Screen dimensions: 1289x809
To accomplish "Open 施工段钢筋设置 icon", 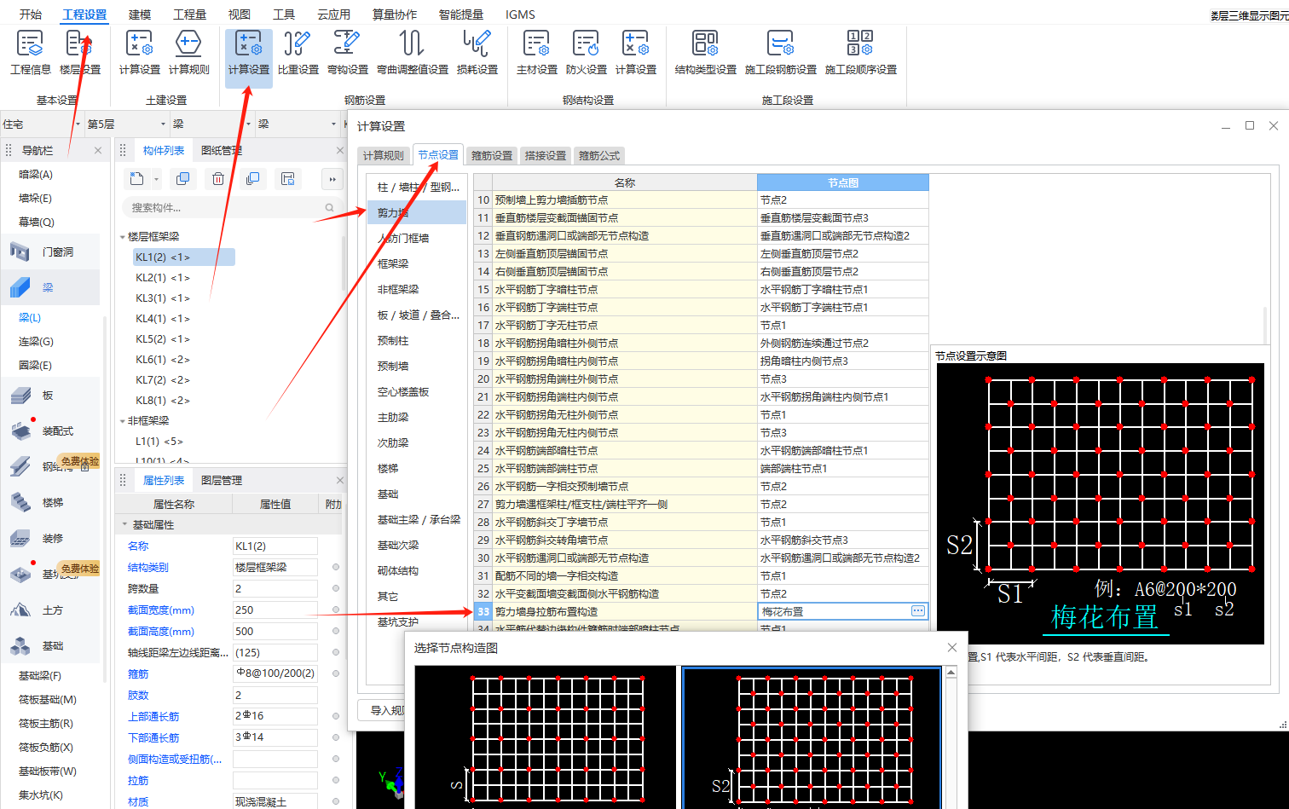I will pos(781,53).
